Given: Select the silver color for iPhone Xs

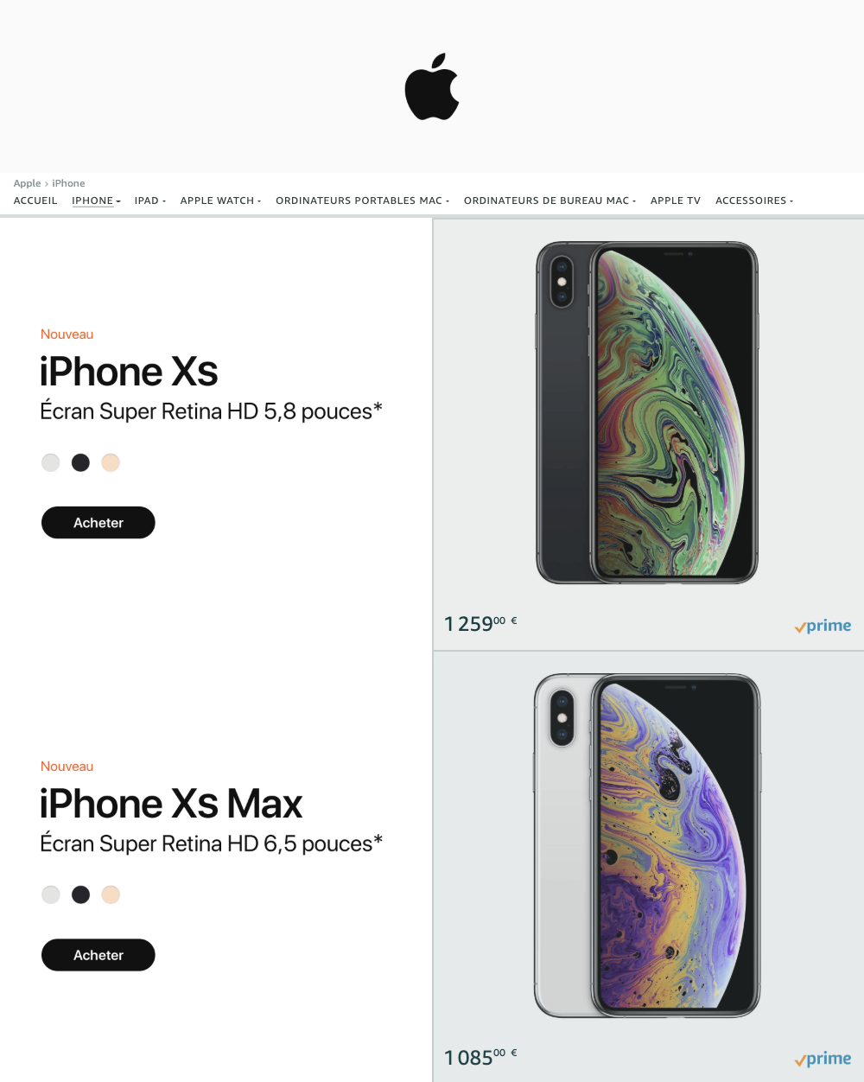Looking at the screenshot, I should (51, 462).
